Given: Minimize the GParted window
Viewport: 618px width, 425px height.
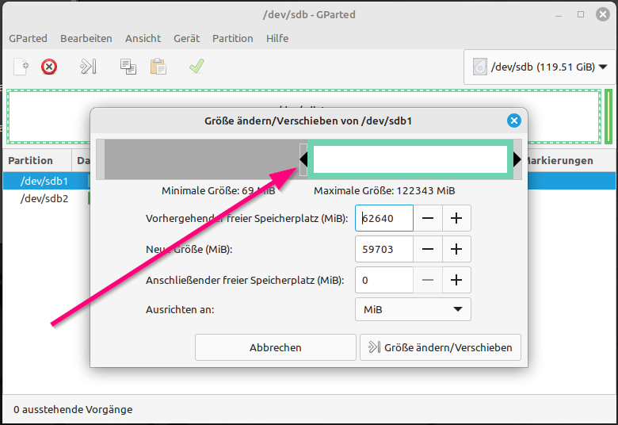Looking at the screenshot, I should point(558,15).
